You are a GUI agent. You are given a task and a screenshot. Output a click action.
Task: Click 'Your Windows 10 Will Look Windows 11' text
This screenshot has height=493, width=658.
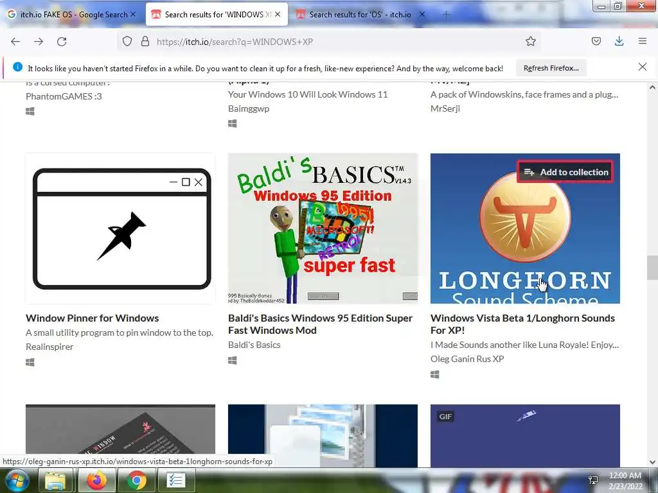click(308, 94)
